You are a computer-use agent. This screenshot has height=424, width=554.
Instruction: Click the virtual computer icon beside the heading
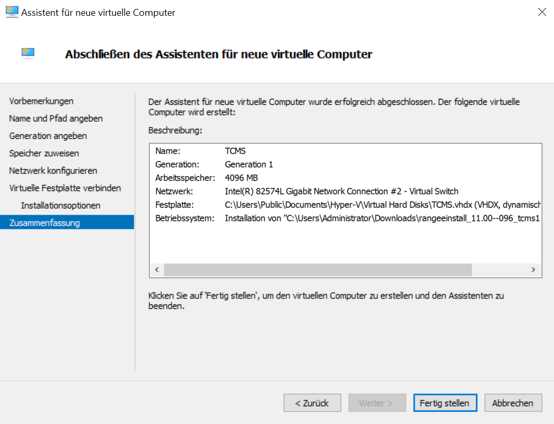click(x=28, y=52)
